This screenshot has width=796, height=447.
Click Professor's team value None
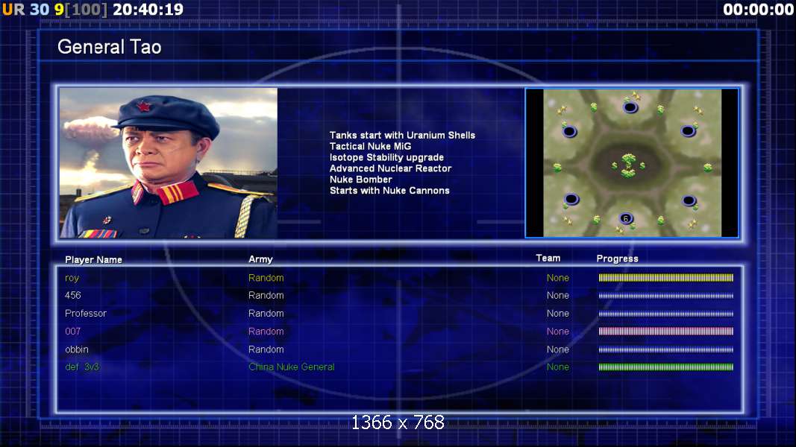click(x=558, y=313)
